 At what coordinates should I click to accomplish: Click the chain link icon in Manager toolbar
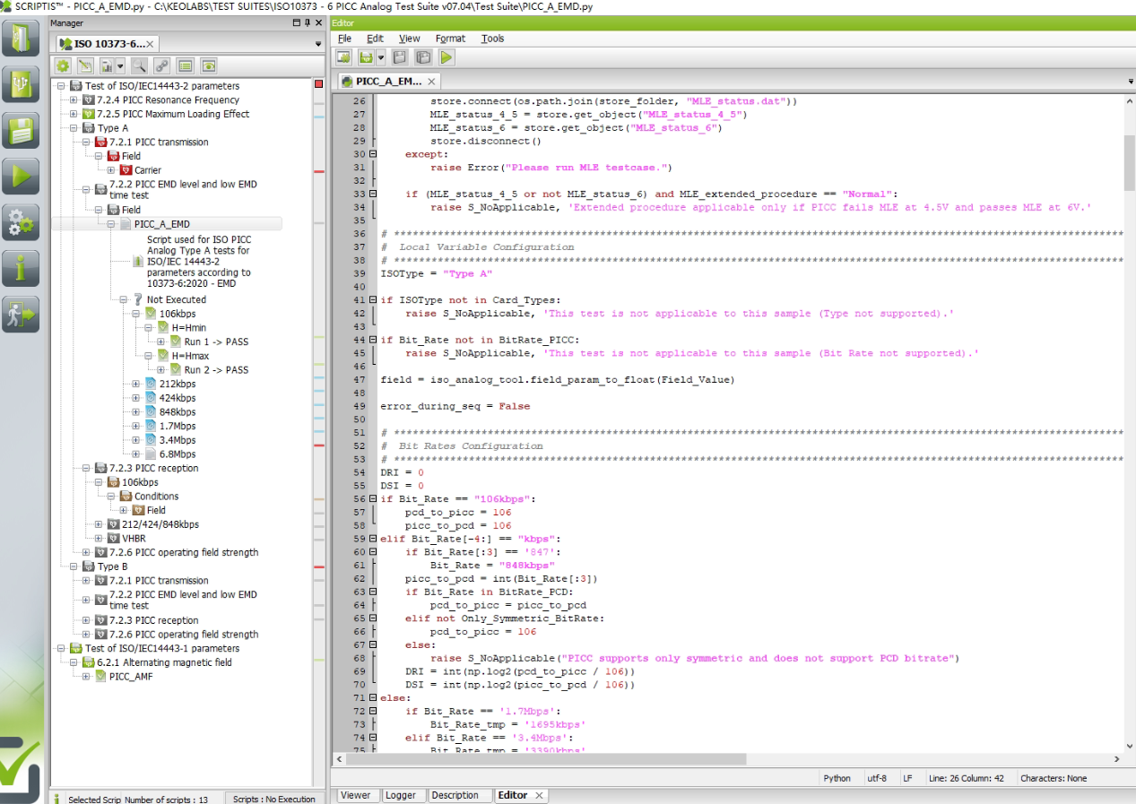[161, 65]
